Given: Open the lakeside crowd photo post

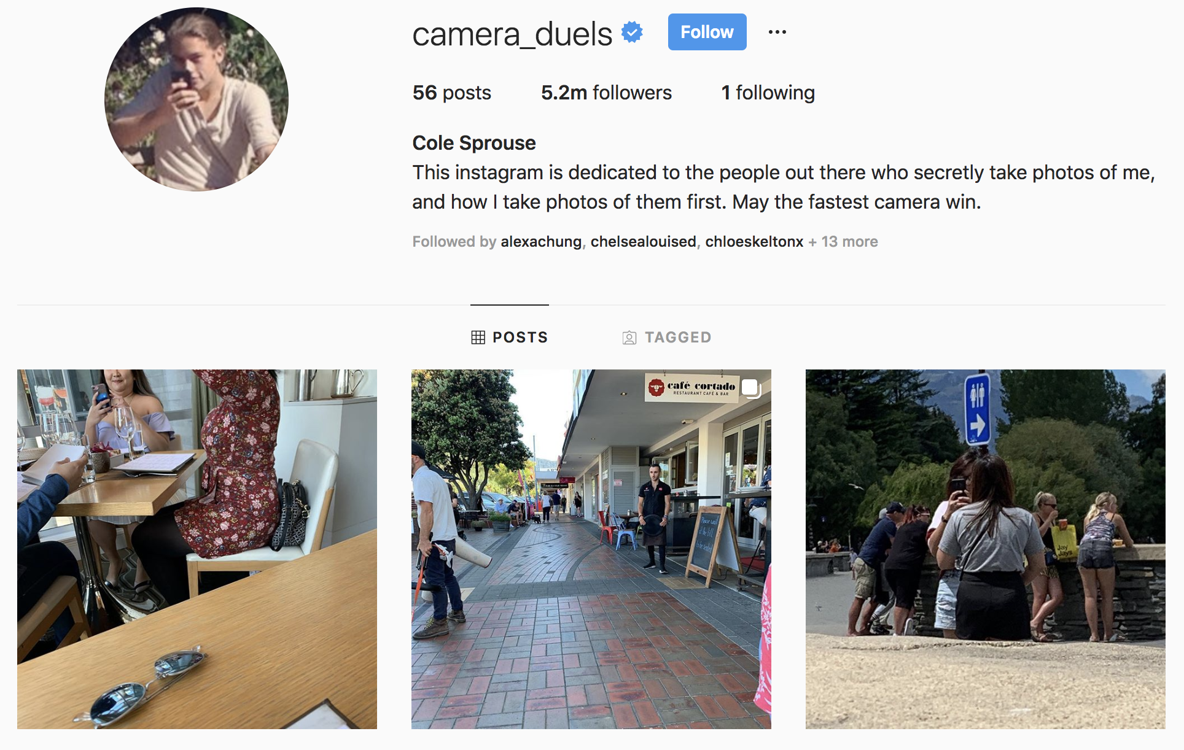Looking at the screenshot, I should 986,549.
